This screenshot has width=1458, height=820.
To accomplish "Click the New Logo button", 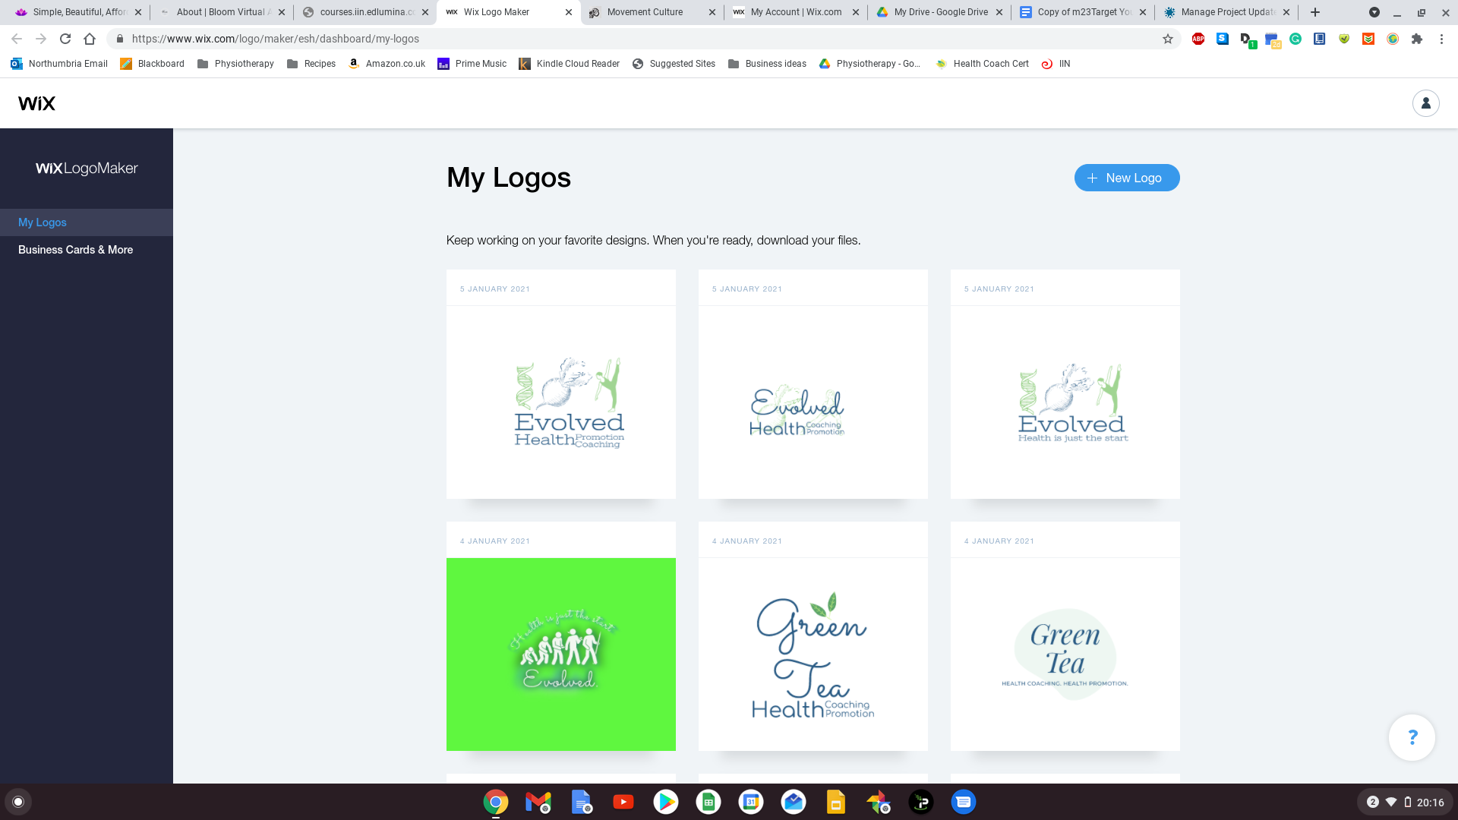I will 1126,178.
